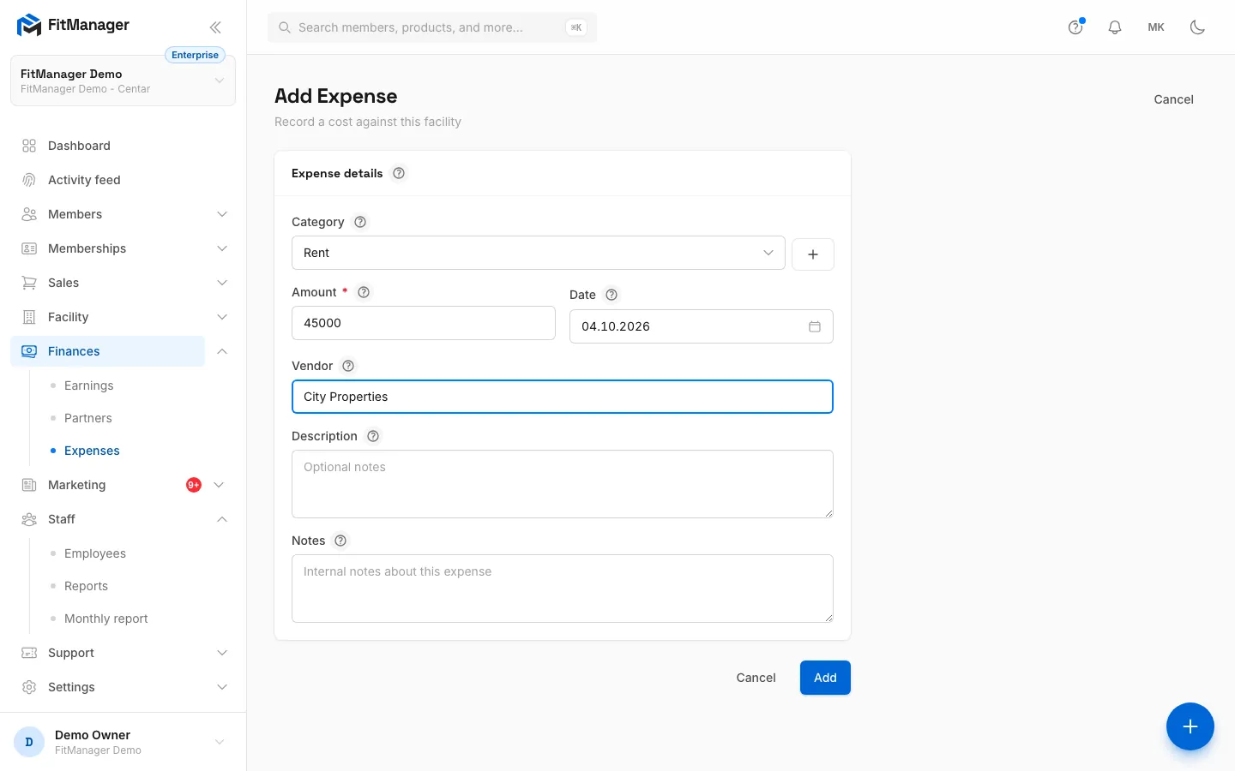Show help tooltip for Expense details
The image size is (1235, 771).
(399, 173)
